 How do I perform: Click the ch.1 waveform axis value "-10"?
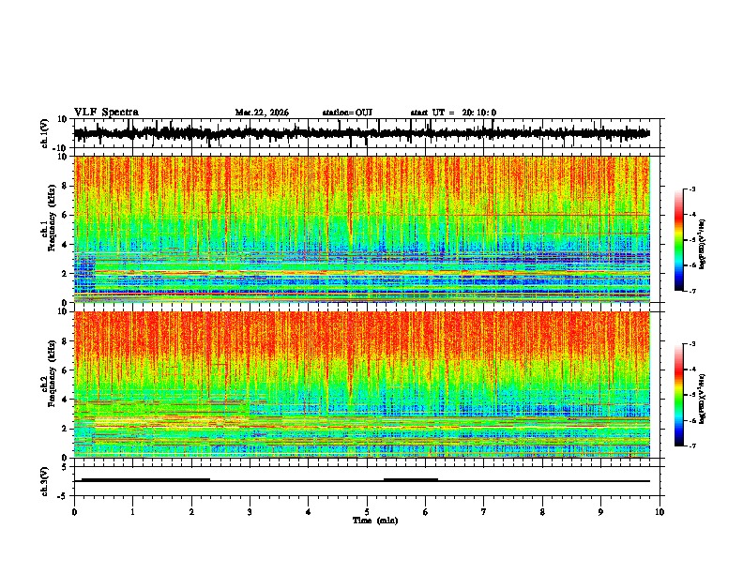click(61, 148)
